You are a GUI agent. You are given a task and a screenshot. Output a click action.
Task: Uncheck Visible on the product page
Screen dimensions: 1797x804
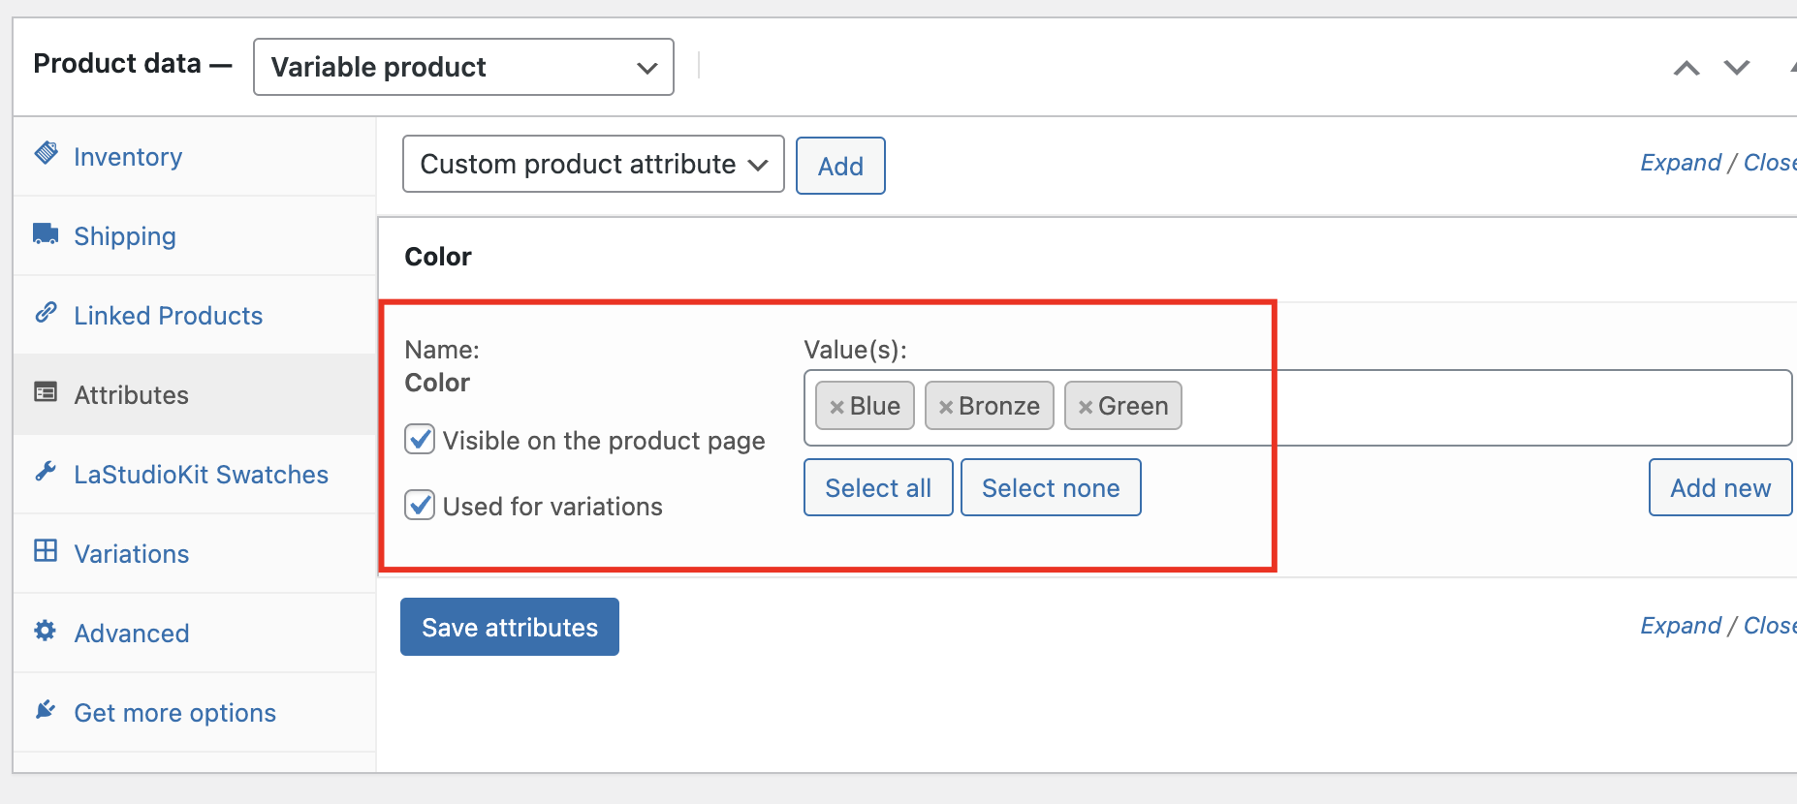coord(420,440)
